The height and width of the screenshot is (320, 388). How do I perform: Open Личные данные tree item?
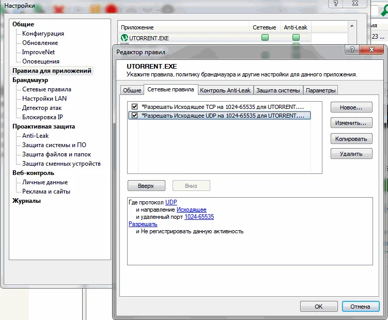pos(45,182)
